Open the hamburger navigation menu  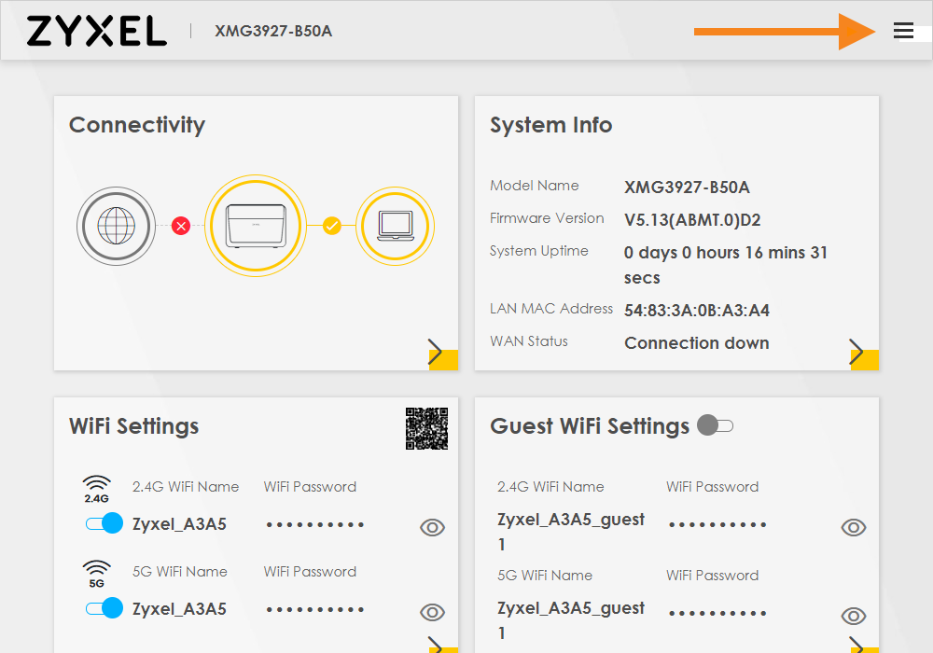903,30
